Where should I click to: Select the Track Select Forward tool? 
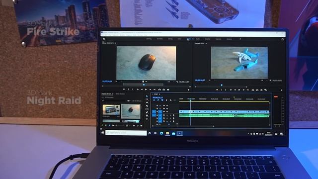[147, 99]
